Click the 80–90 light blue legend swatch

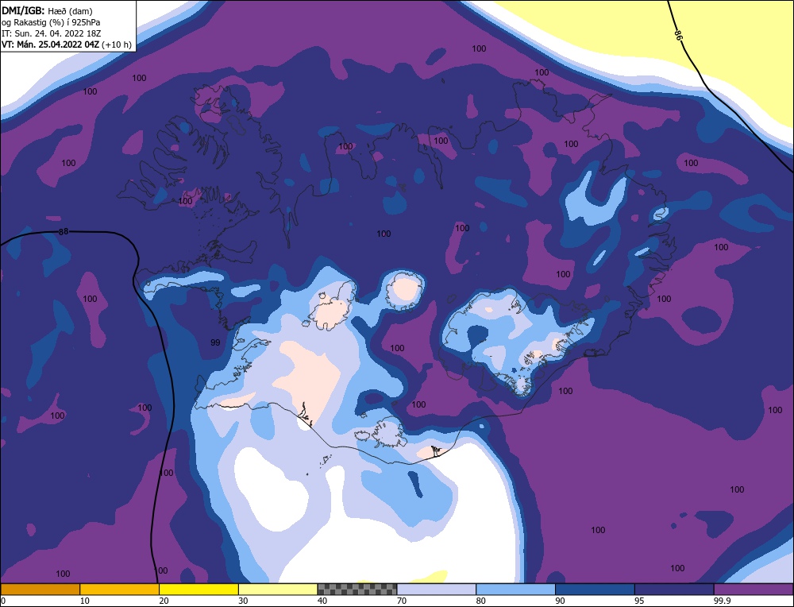click(515, 589)
